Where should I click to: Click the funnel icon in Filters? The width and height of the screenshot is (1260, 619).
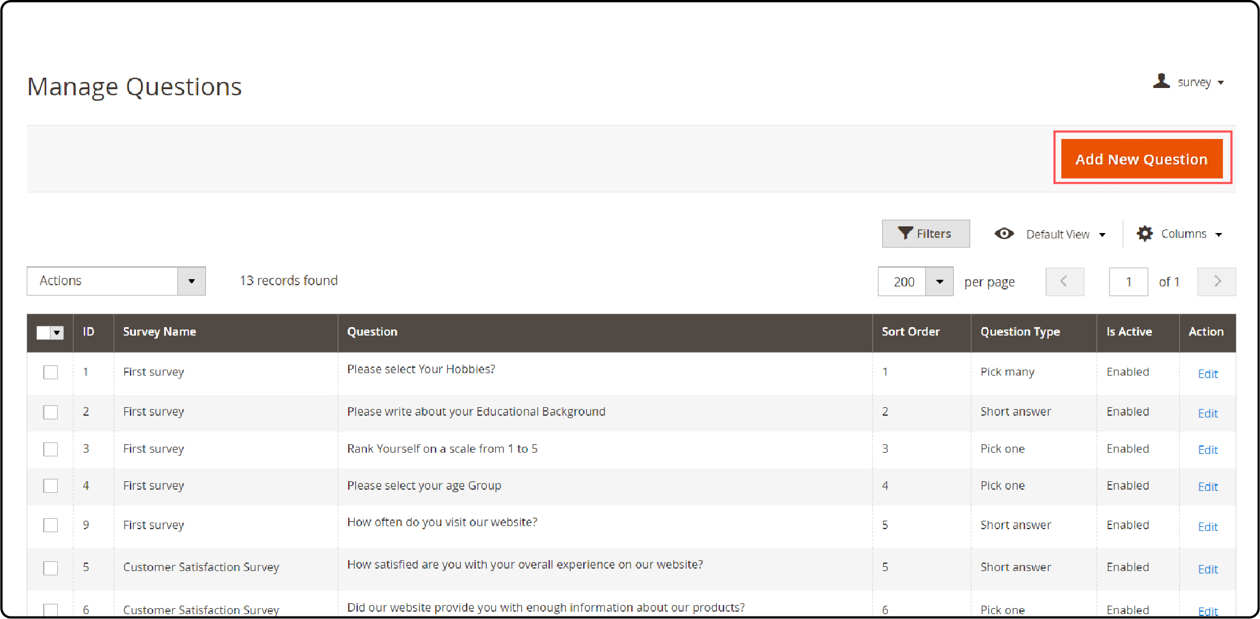905,234
